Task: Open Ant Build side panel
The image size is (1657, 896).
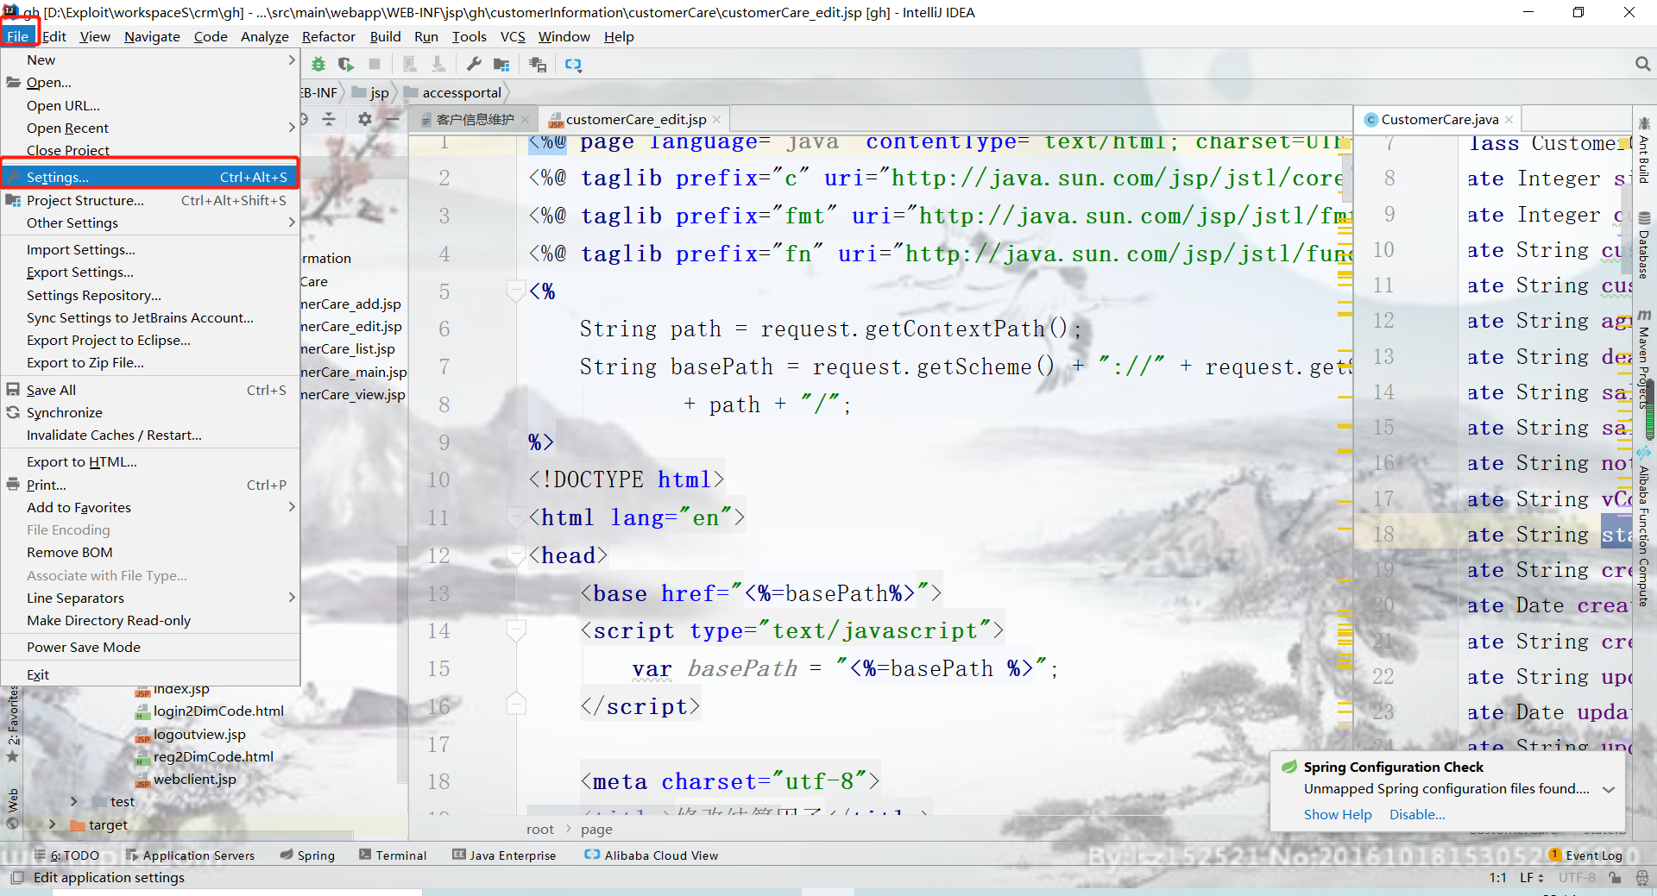Action: pyautogui.click(x=1644, y=151)
